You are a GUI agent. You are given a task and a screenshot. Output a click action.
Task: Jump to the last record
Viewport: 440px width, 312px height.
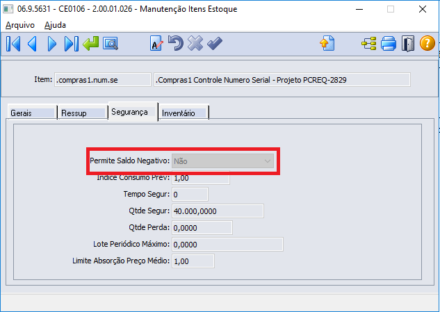tap(72, 44)
